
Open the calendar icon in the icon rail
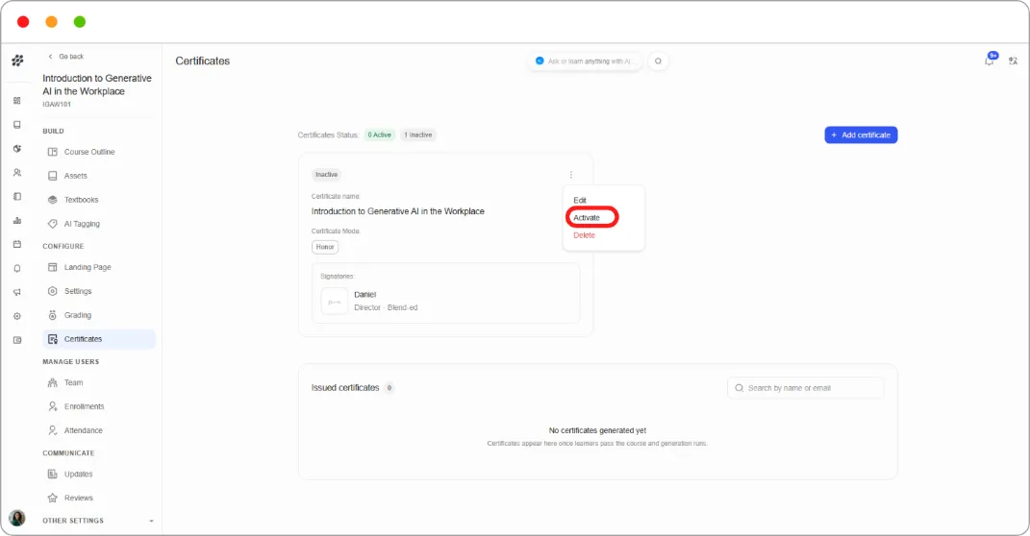[x=17, y=244]
